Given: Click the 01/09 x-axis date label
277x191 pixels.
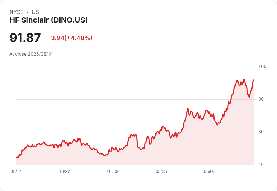Looking at the screenshot, I should 113,171.
